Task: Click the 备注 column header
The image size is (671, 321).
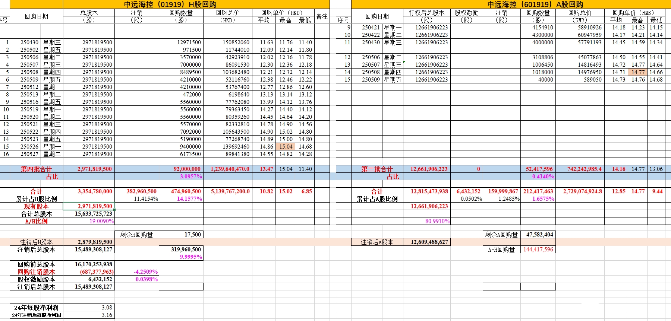Action: click(322, 16)
